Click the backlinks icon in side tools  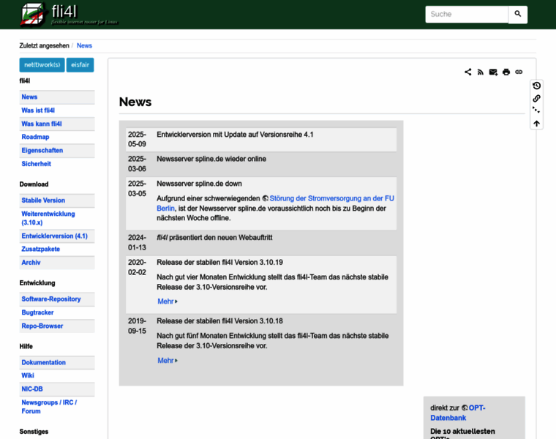[x=536, y=98]
